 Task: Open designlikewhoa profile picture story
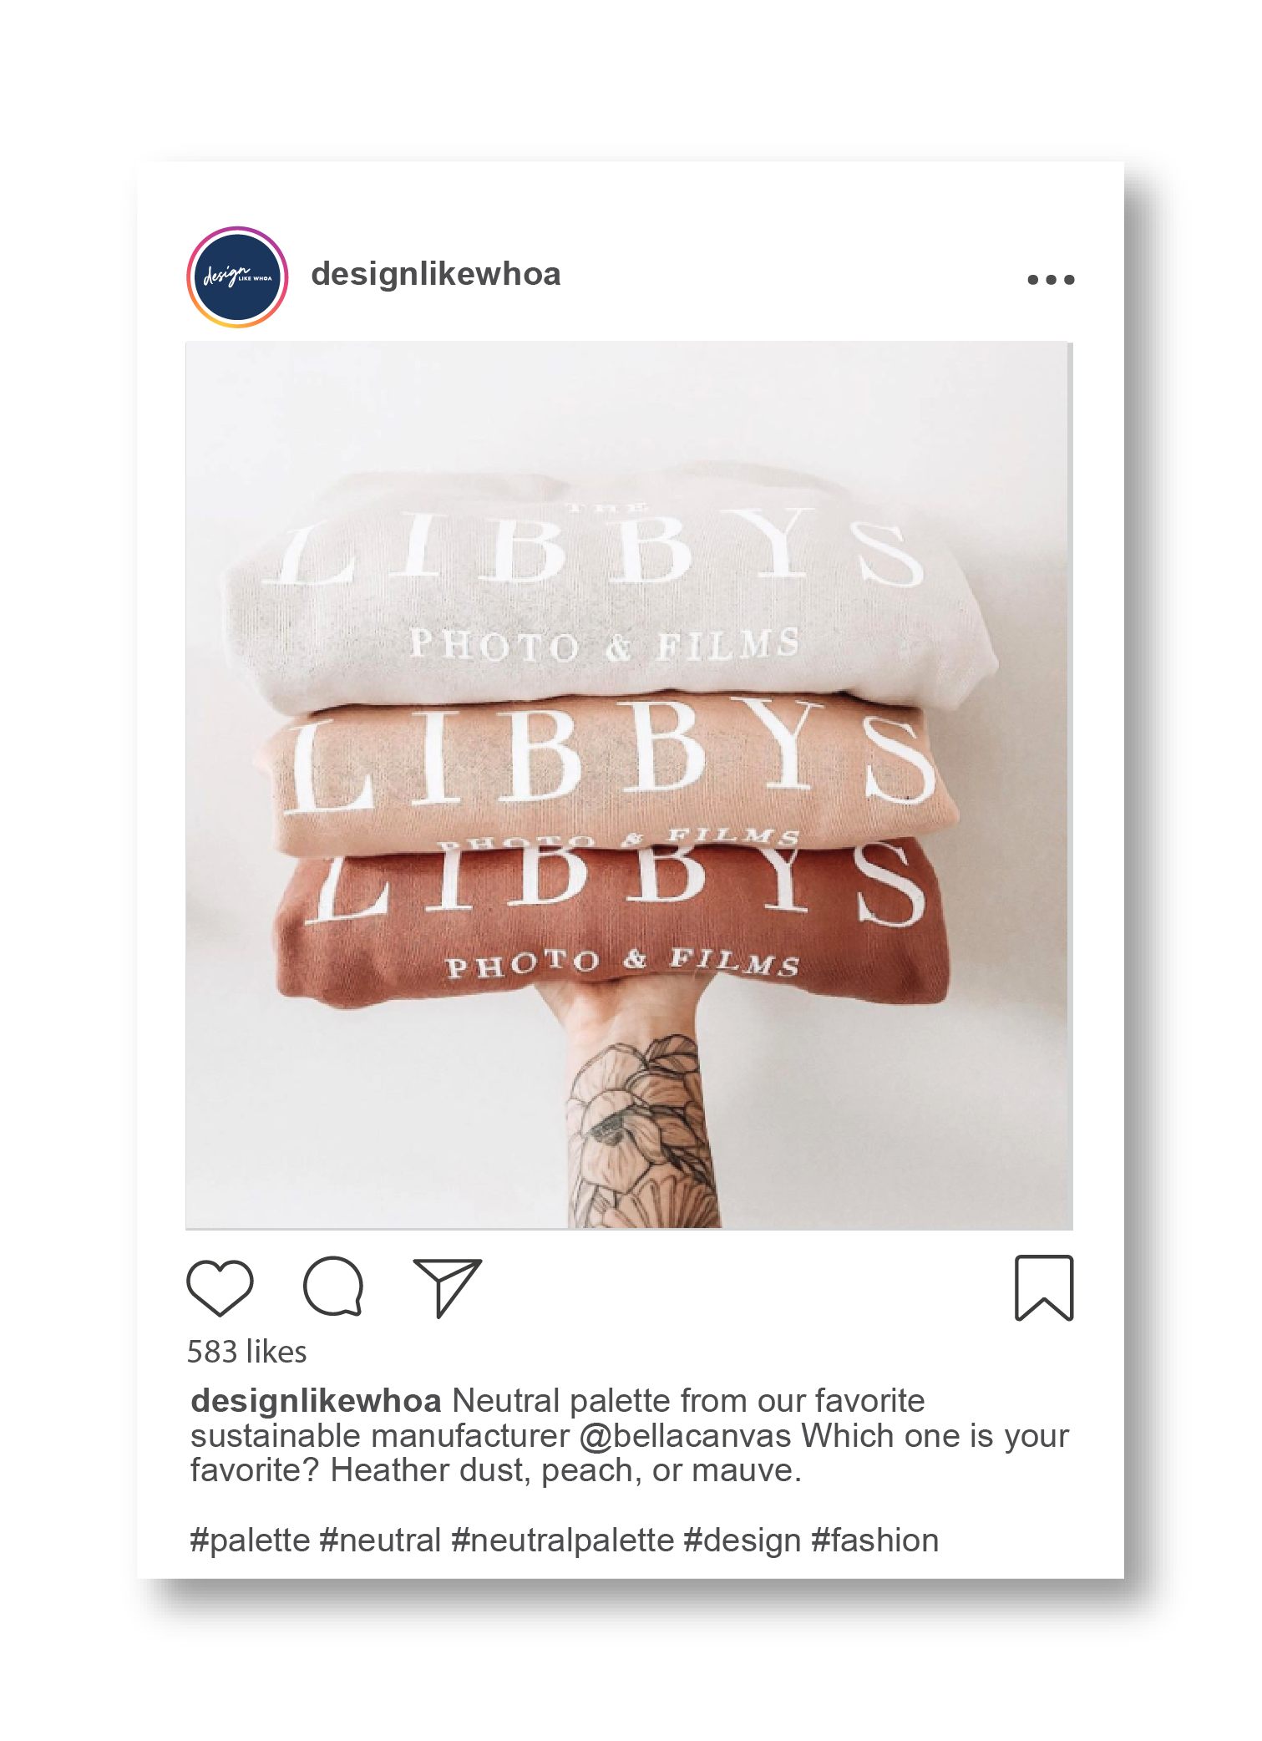[x=237, y=277]
